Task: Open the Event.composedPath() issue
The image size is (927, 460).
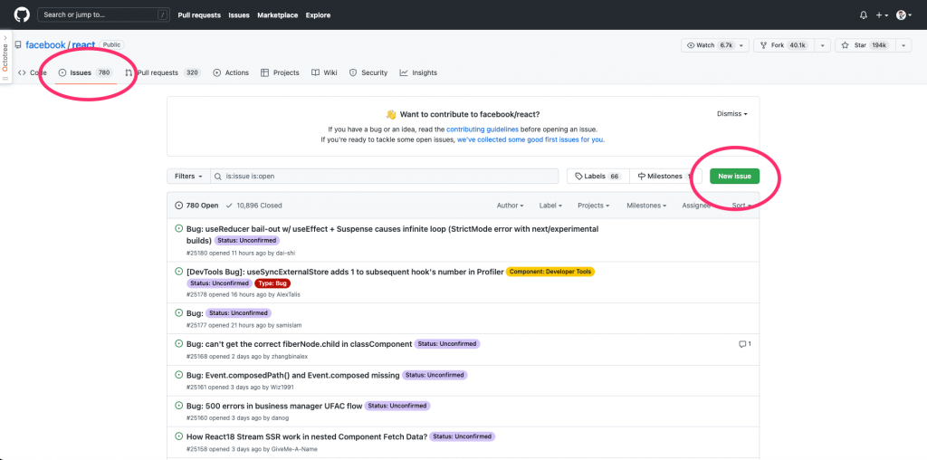Action: tap(293, 375)
